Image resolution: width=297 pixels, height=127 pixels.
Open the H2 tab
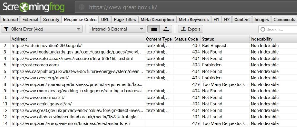pyautogui.click(x=227, y=20)
